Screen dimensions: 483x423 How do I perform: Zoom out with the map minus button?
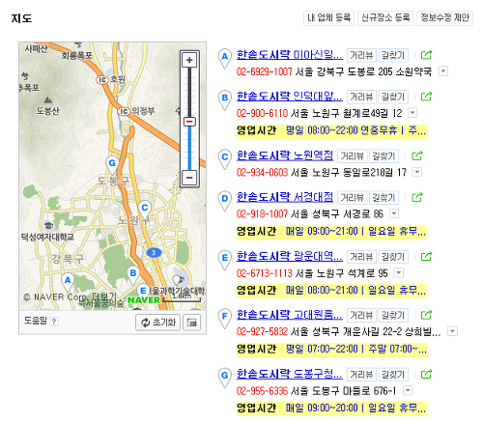[189, 178]
